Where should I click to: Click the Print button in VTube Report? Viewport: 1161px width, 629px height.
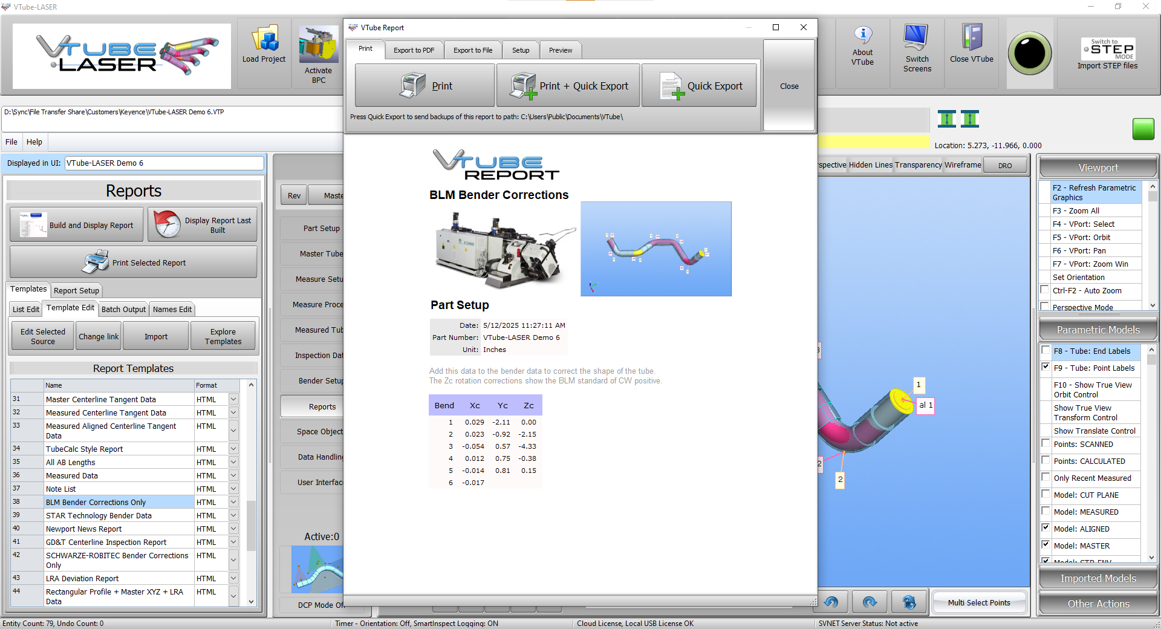click(424, 86)
